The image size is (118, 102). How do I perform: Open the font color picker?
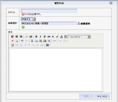pyautogui.click(x=61, y=37)
